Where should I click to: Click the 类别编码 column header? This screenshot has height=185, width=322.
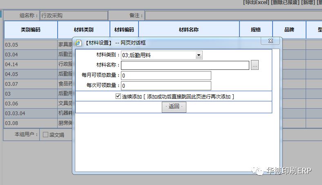[31, 30]
